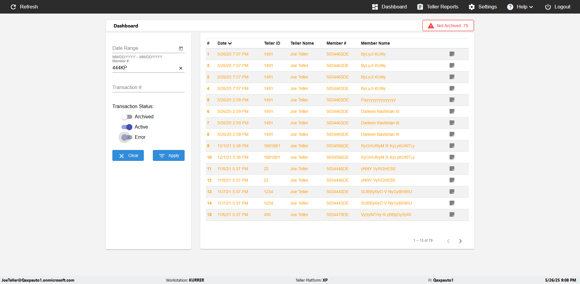The image size is (580, 284).
Task: Open note icon for row 11
Action: point(452,169)
